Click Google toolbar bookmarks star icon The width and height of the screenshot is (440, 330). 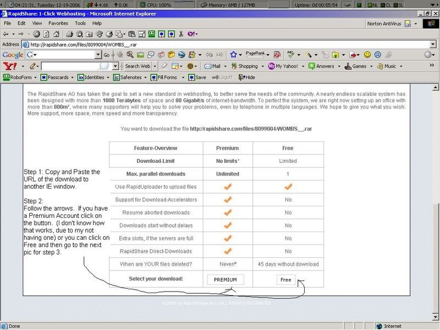click(x=233, y=55)
